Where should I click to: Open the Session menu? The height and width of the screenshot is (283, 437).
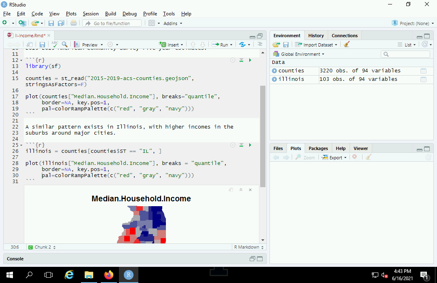click(x=91, y=14)
